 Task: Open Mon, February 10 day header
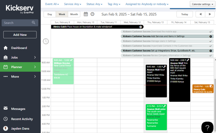click(85, 22)
